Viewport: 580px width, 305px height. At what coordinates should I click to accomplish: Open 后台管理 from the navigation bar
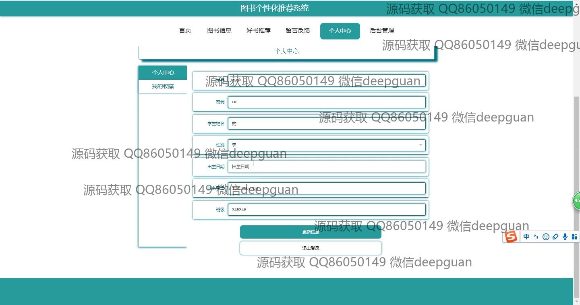point(382,31)
